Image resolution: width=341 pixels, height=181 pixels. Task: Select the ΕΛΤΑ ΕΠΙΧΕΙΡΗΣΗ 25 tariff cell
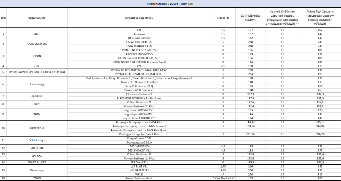[139, 42]
